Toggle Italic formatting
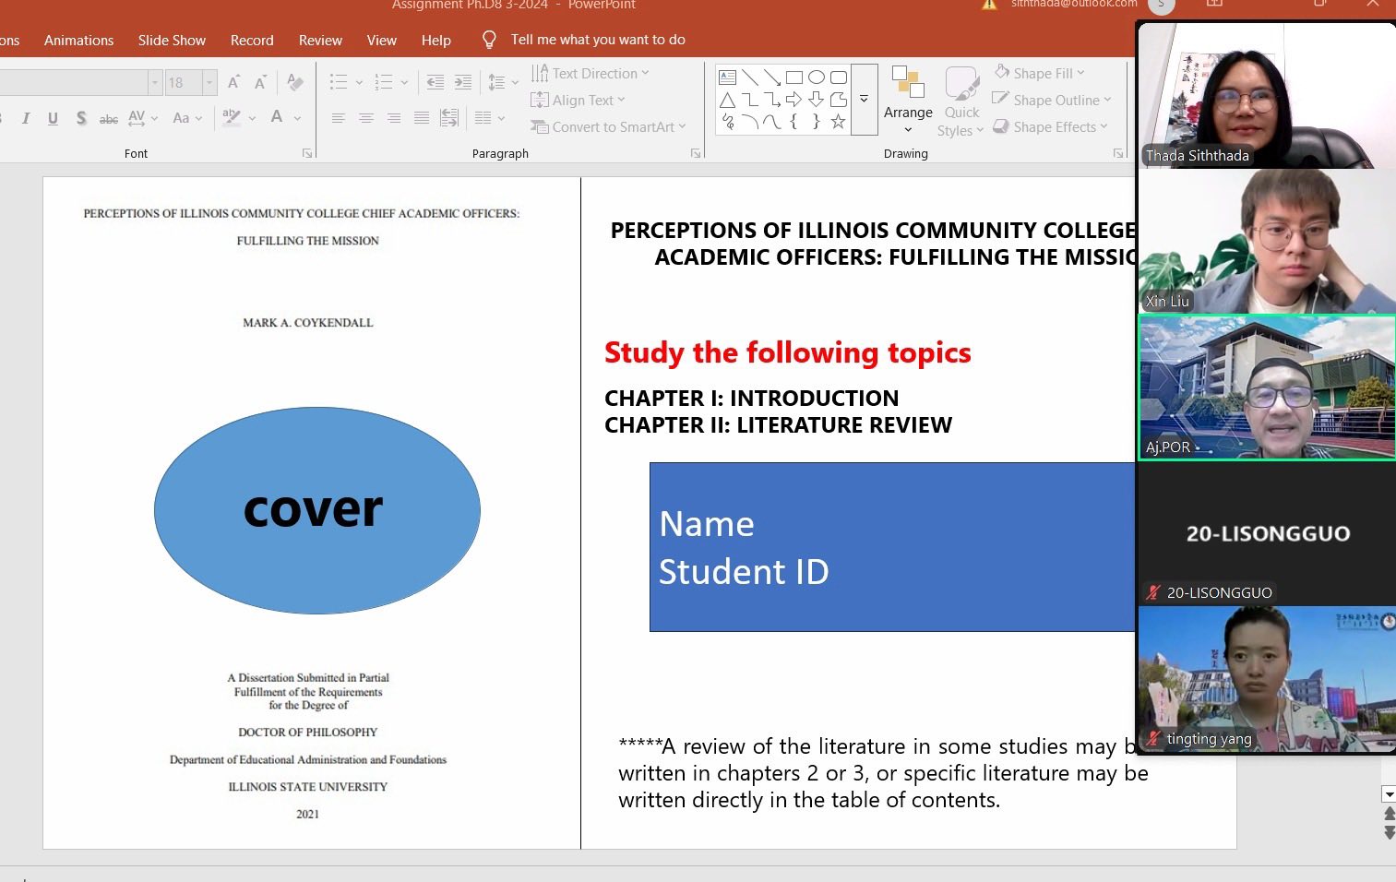Image resolution: width=1396 pixels, height=882 pixels. click(26, 117)
